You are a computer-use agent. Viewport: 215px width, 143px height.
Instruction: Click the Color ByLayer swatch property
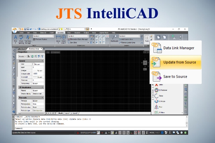37,64
